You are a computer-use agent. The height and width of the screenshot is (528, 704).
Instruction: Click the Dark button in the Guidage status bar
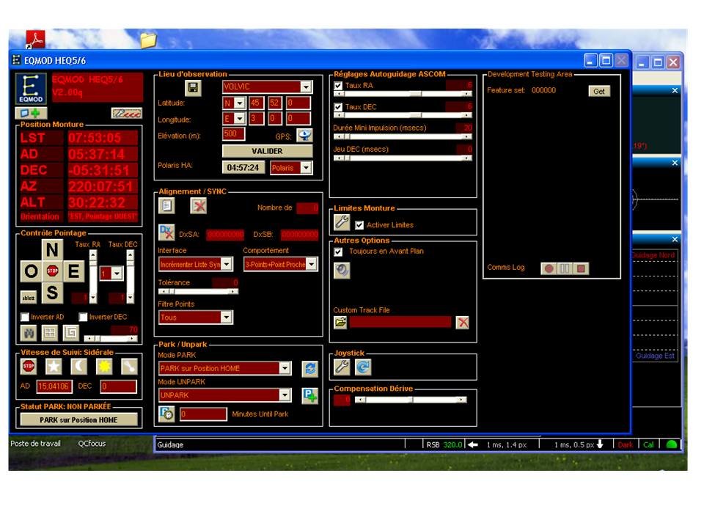tap(625, 444)
